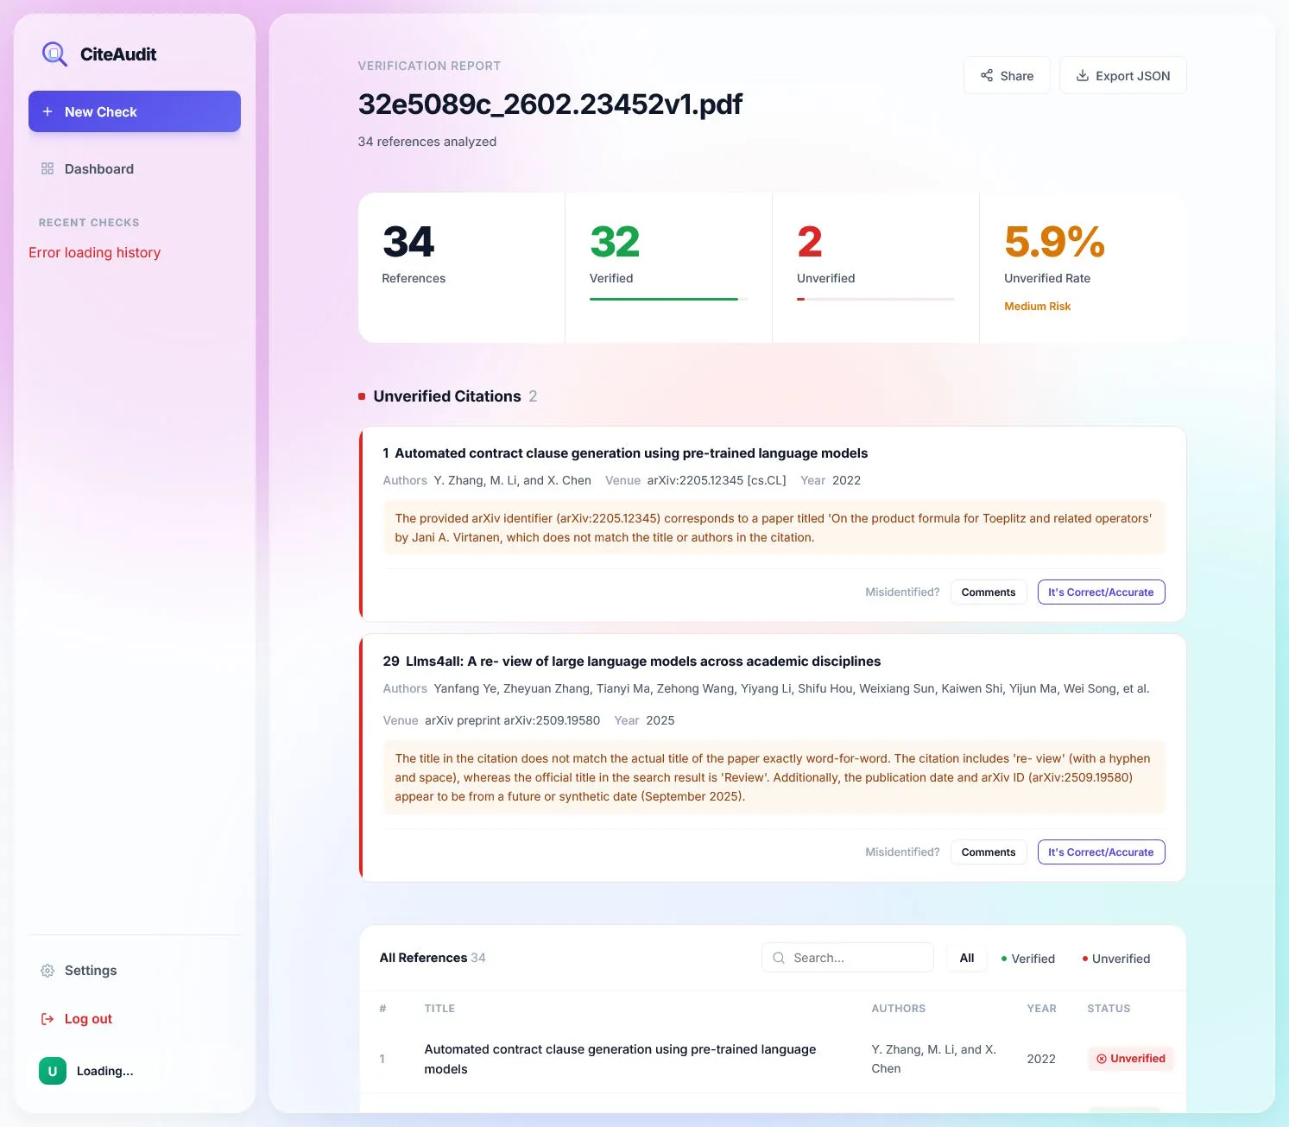Click the Export JSON download icon

pos(1082,75)
